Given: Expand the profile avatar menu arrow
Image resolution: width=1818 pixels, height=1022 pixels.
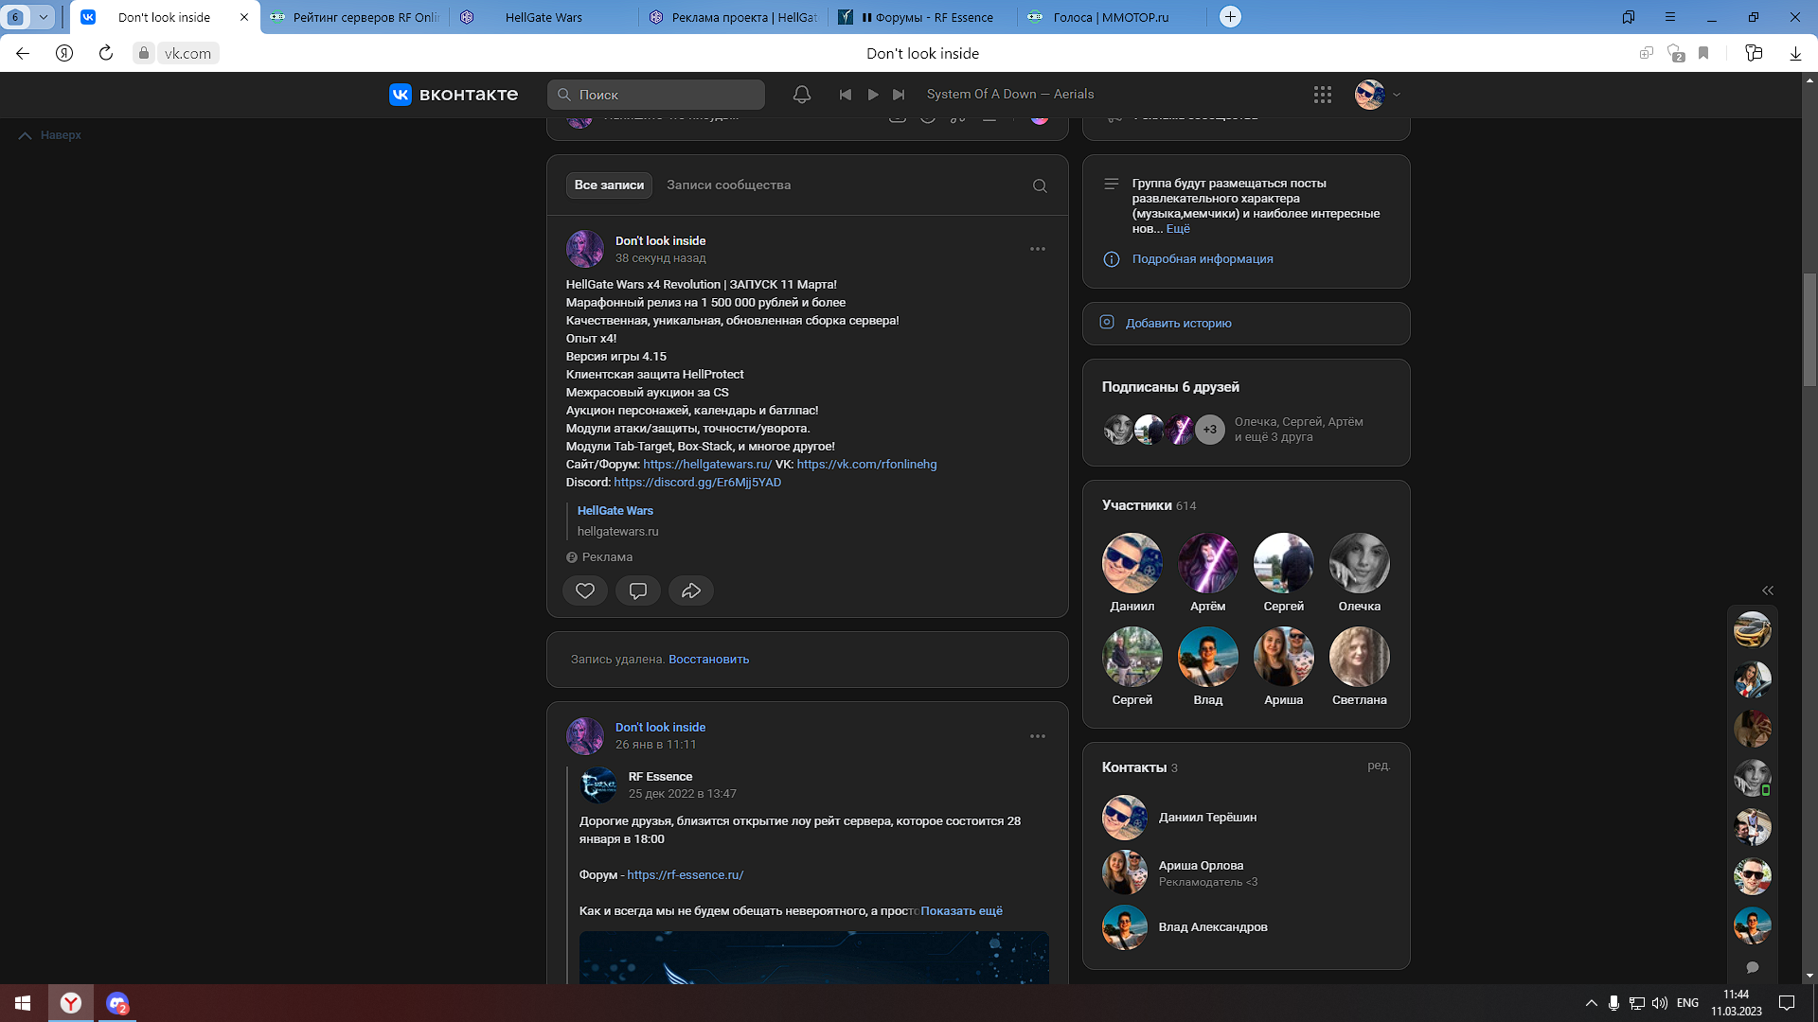Looking at the screenshot, I should 1397,95.
